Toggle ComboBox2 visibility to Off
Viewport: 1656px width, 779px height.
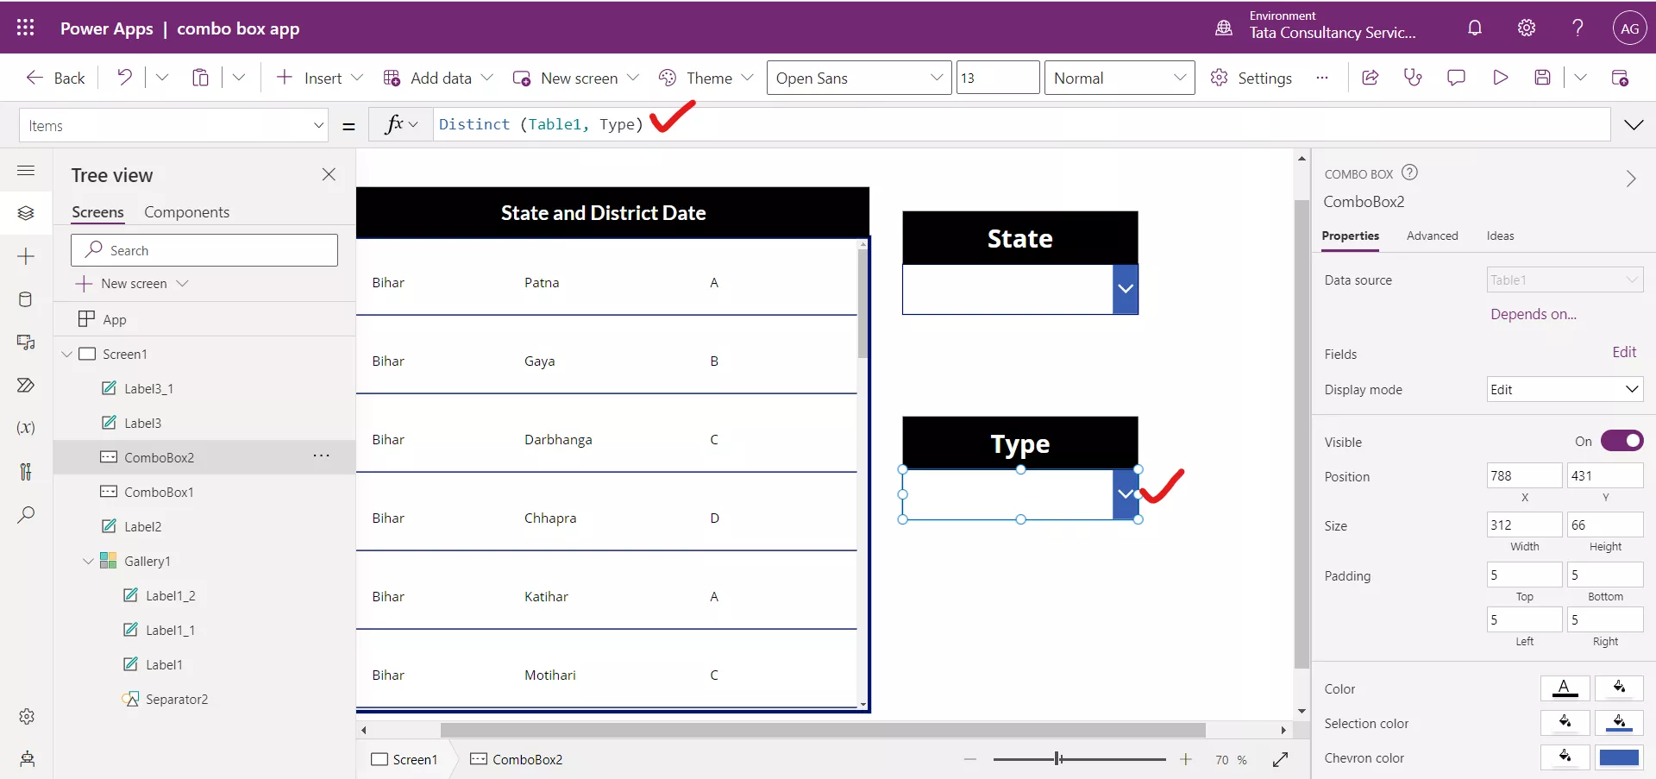[x=1622, y=441]
